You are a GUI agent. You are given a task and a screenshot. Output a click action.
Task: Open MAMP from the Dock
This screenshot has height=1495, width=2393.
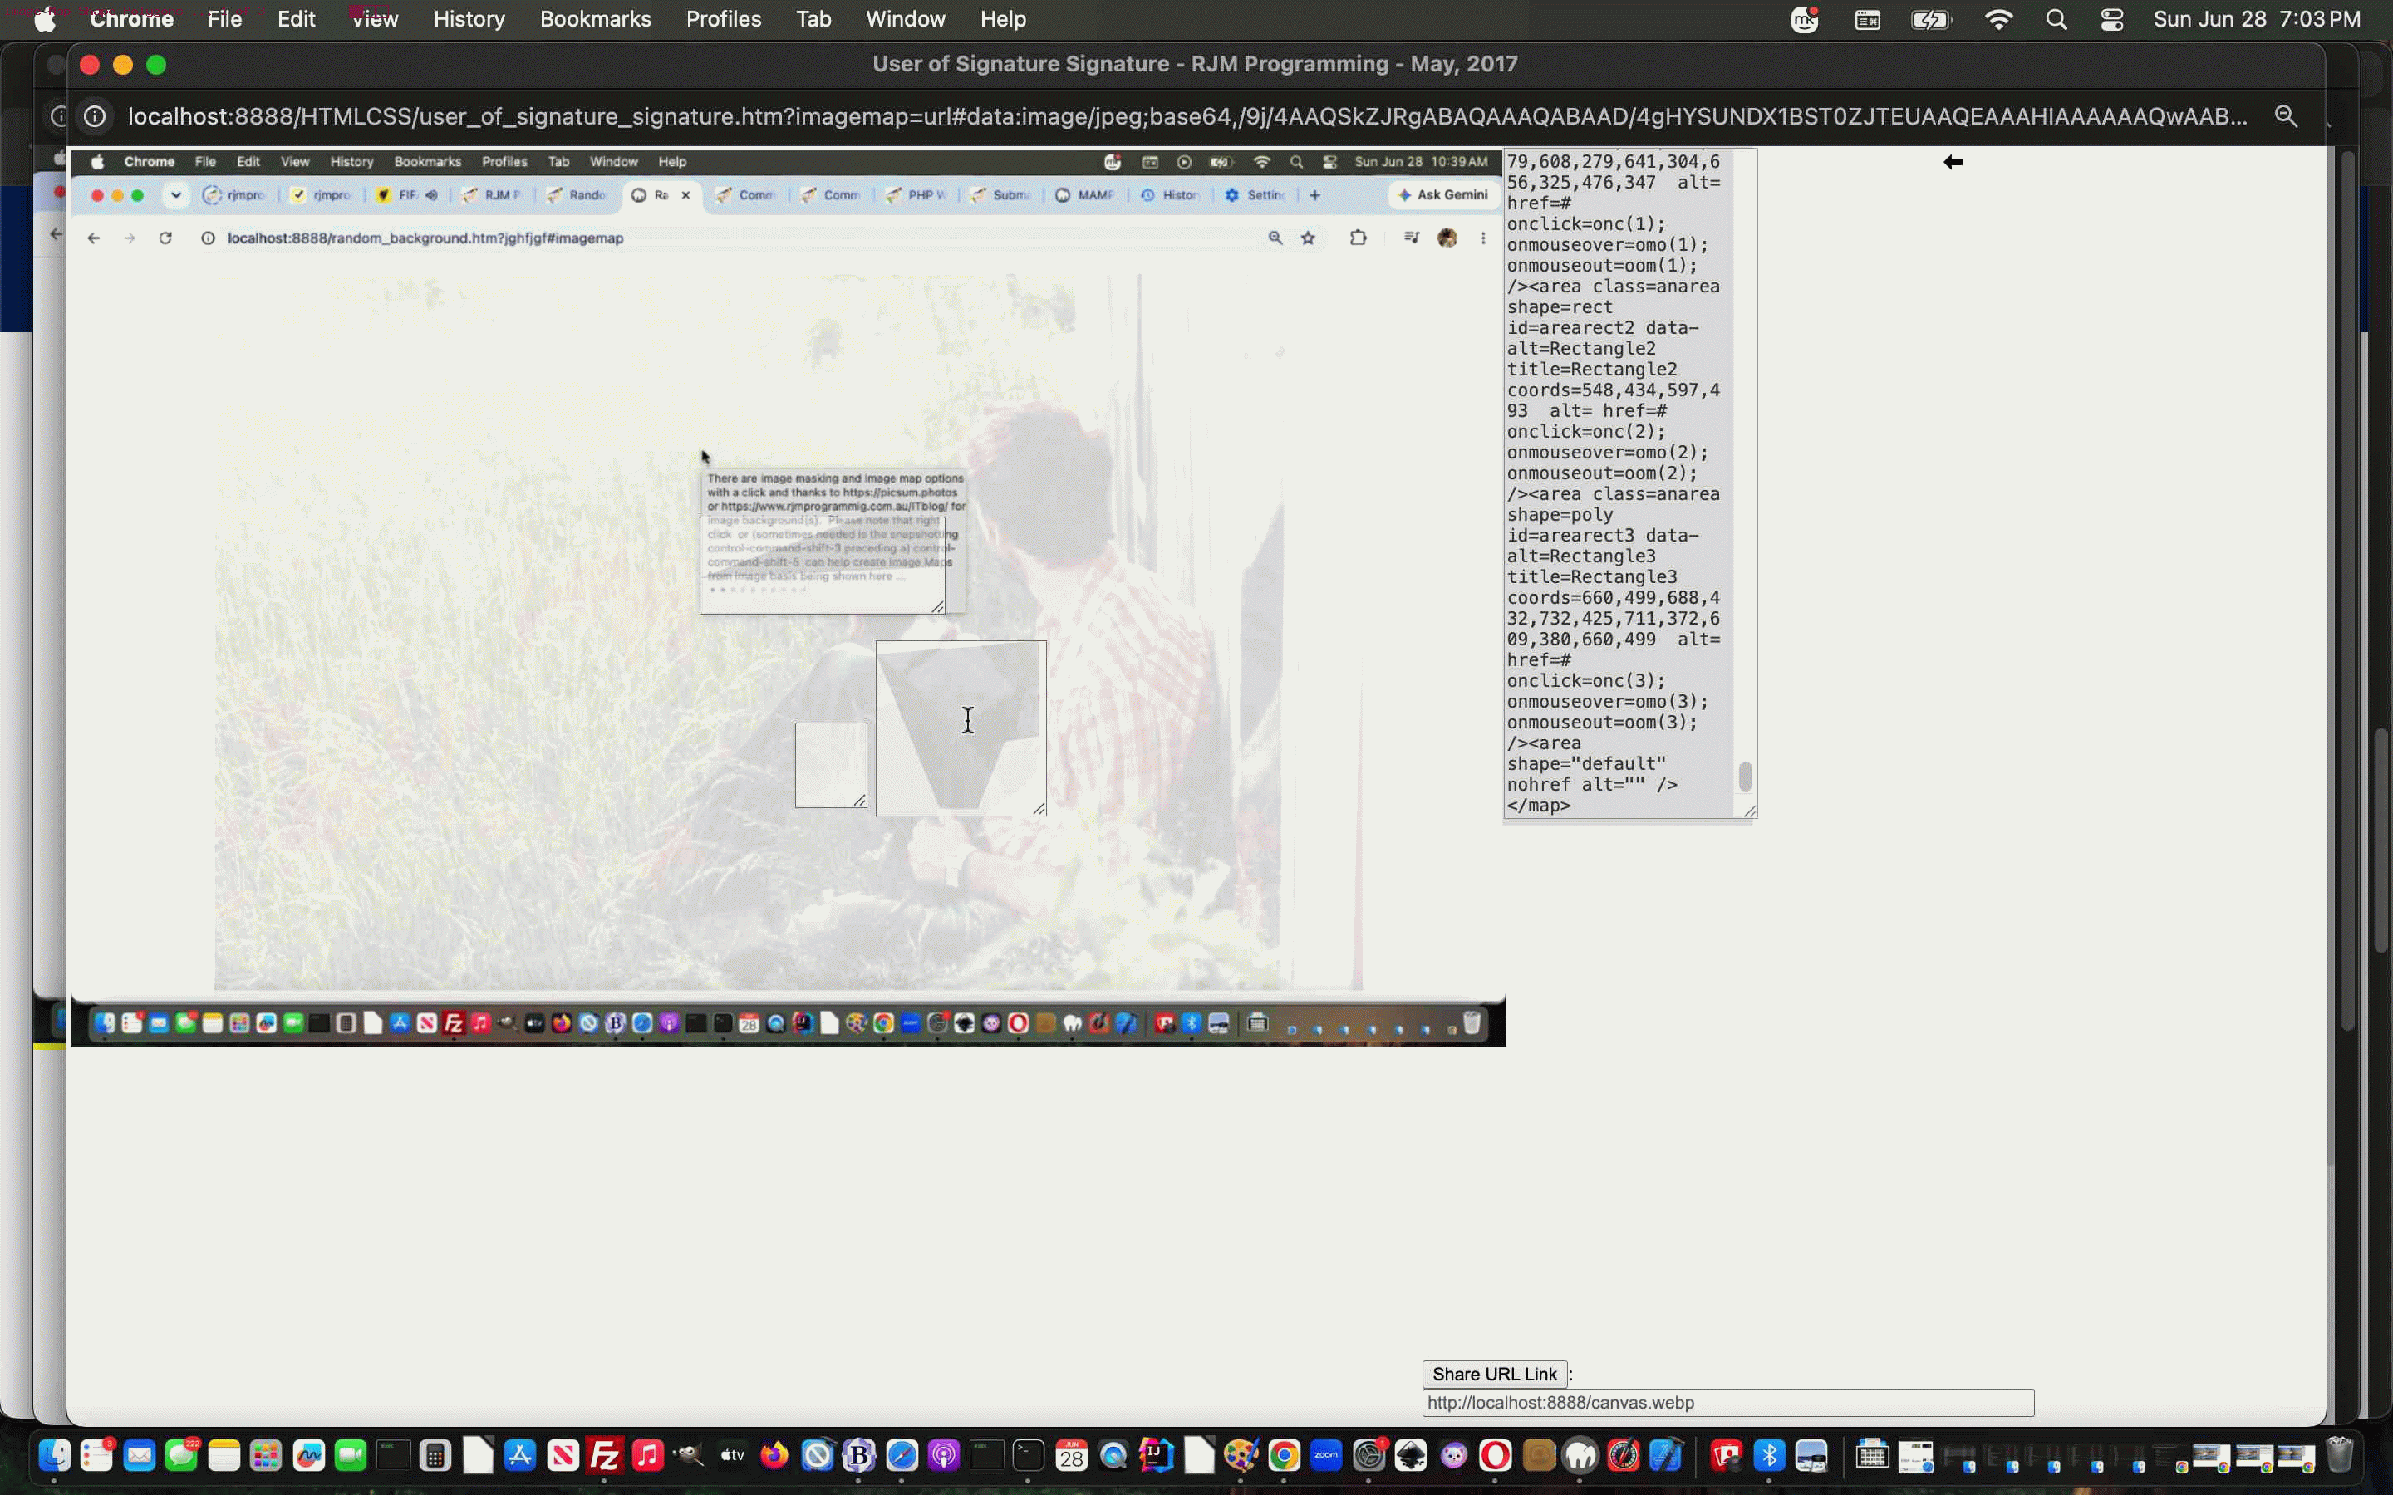1580,1455
